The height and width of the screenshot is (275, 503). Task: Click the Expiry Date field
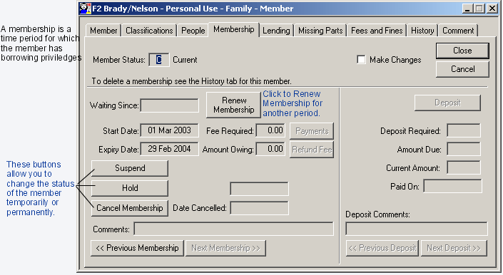coord(169,149)
